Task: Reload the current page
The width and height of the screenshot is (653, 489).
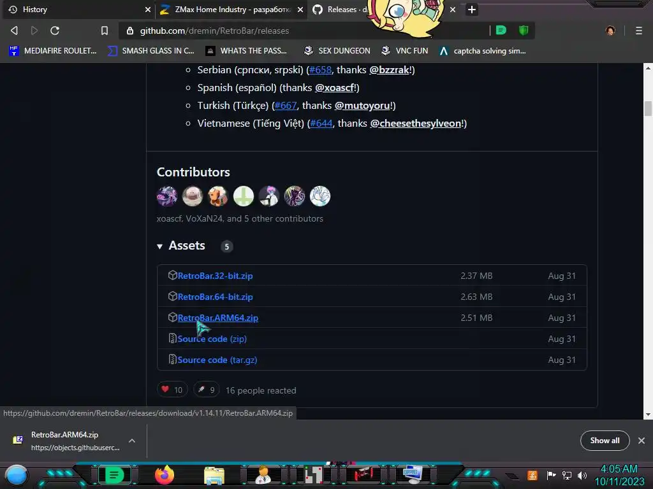Action: coord(55,31)
